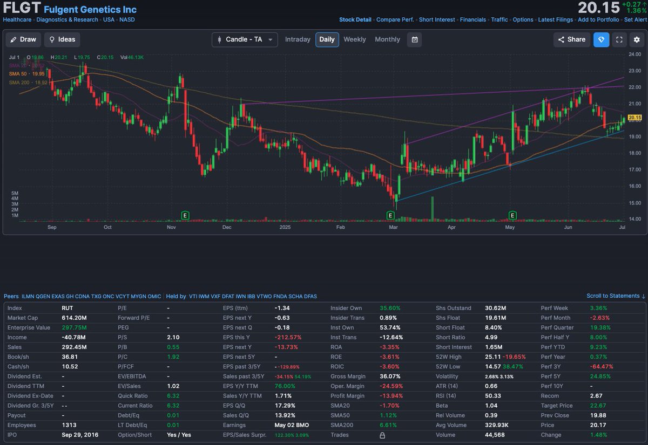Open the Held by link
Viewport: 648px width, 445px height.
[x=176, y=297]
